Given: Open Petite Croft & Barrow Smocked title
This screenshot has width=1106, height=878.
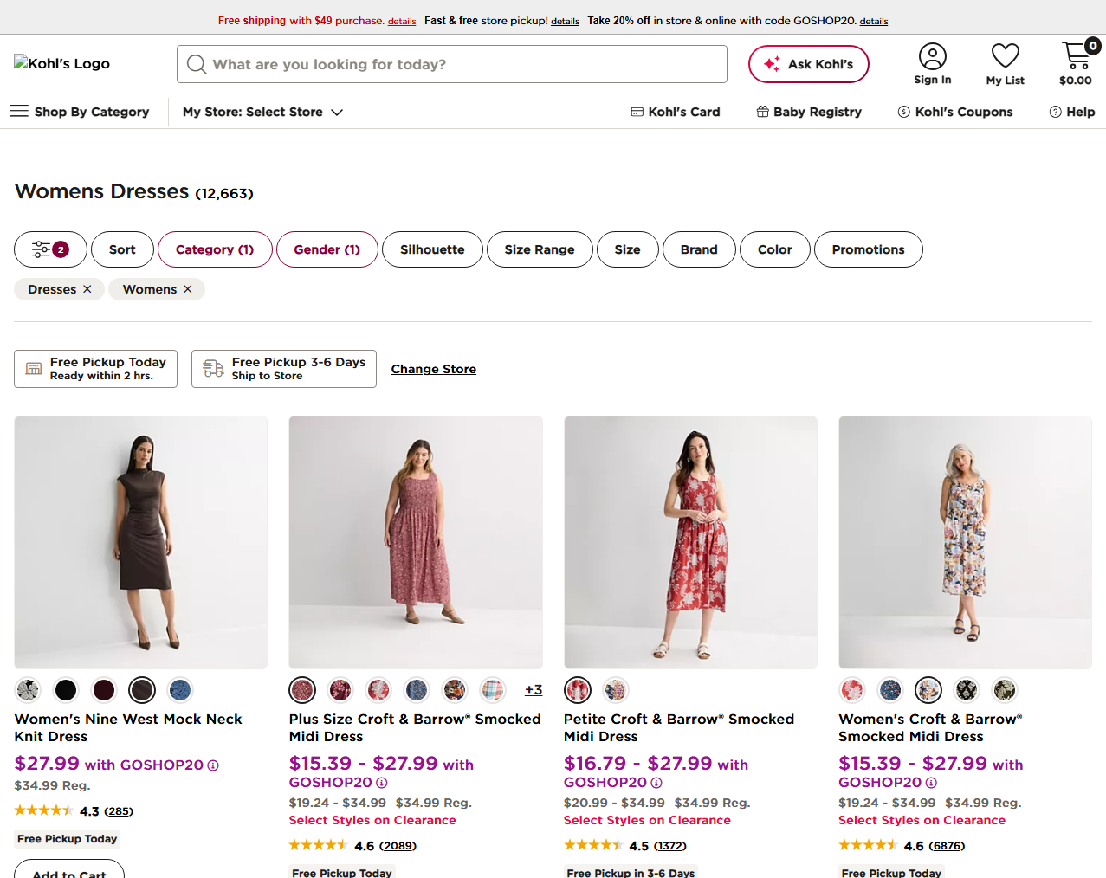Looking at the screenshot, I should pyautogui.click(x=679, y=728).
